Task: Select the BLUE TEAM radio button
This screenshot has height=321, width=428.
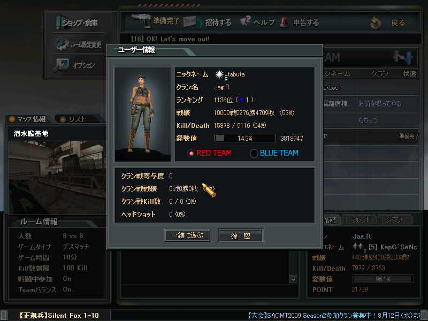Action: pos(254,154)
